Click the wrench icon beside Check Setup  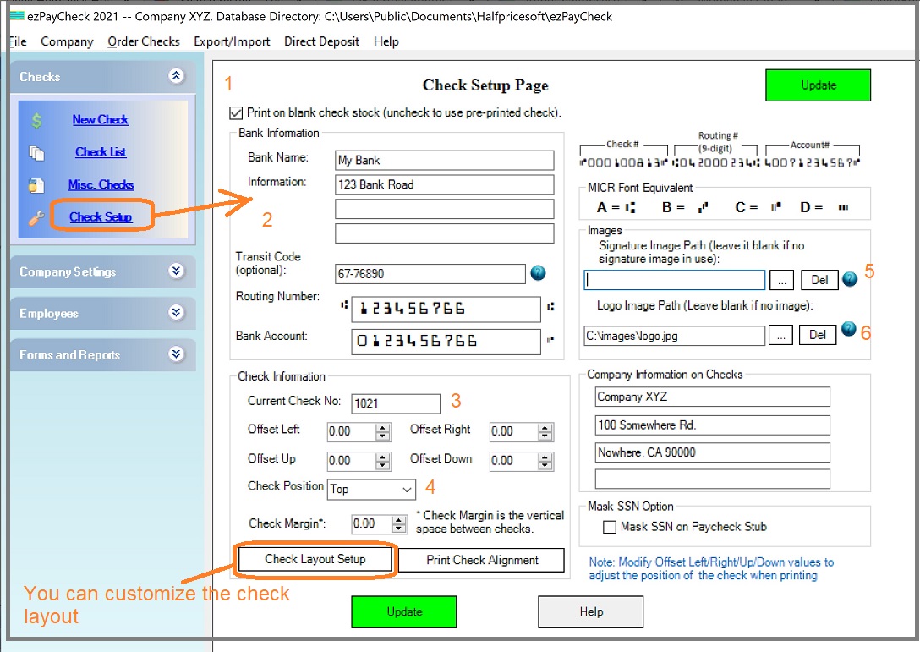36,217
